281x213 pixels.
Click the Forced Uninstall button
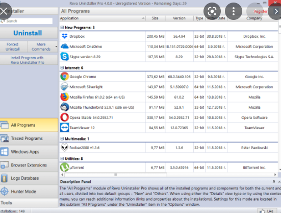click(14, 46)
